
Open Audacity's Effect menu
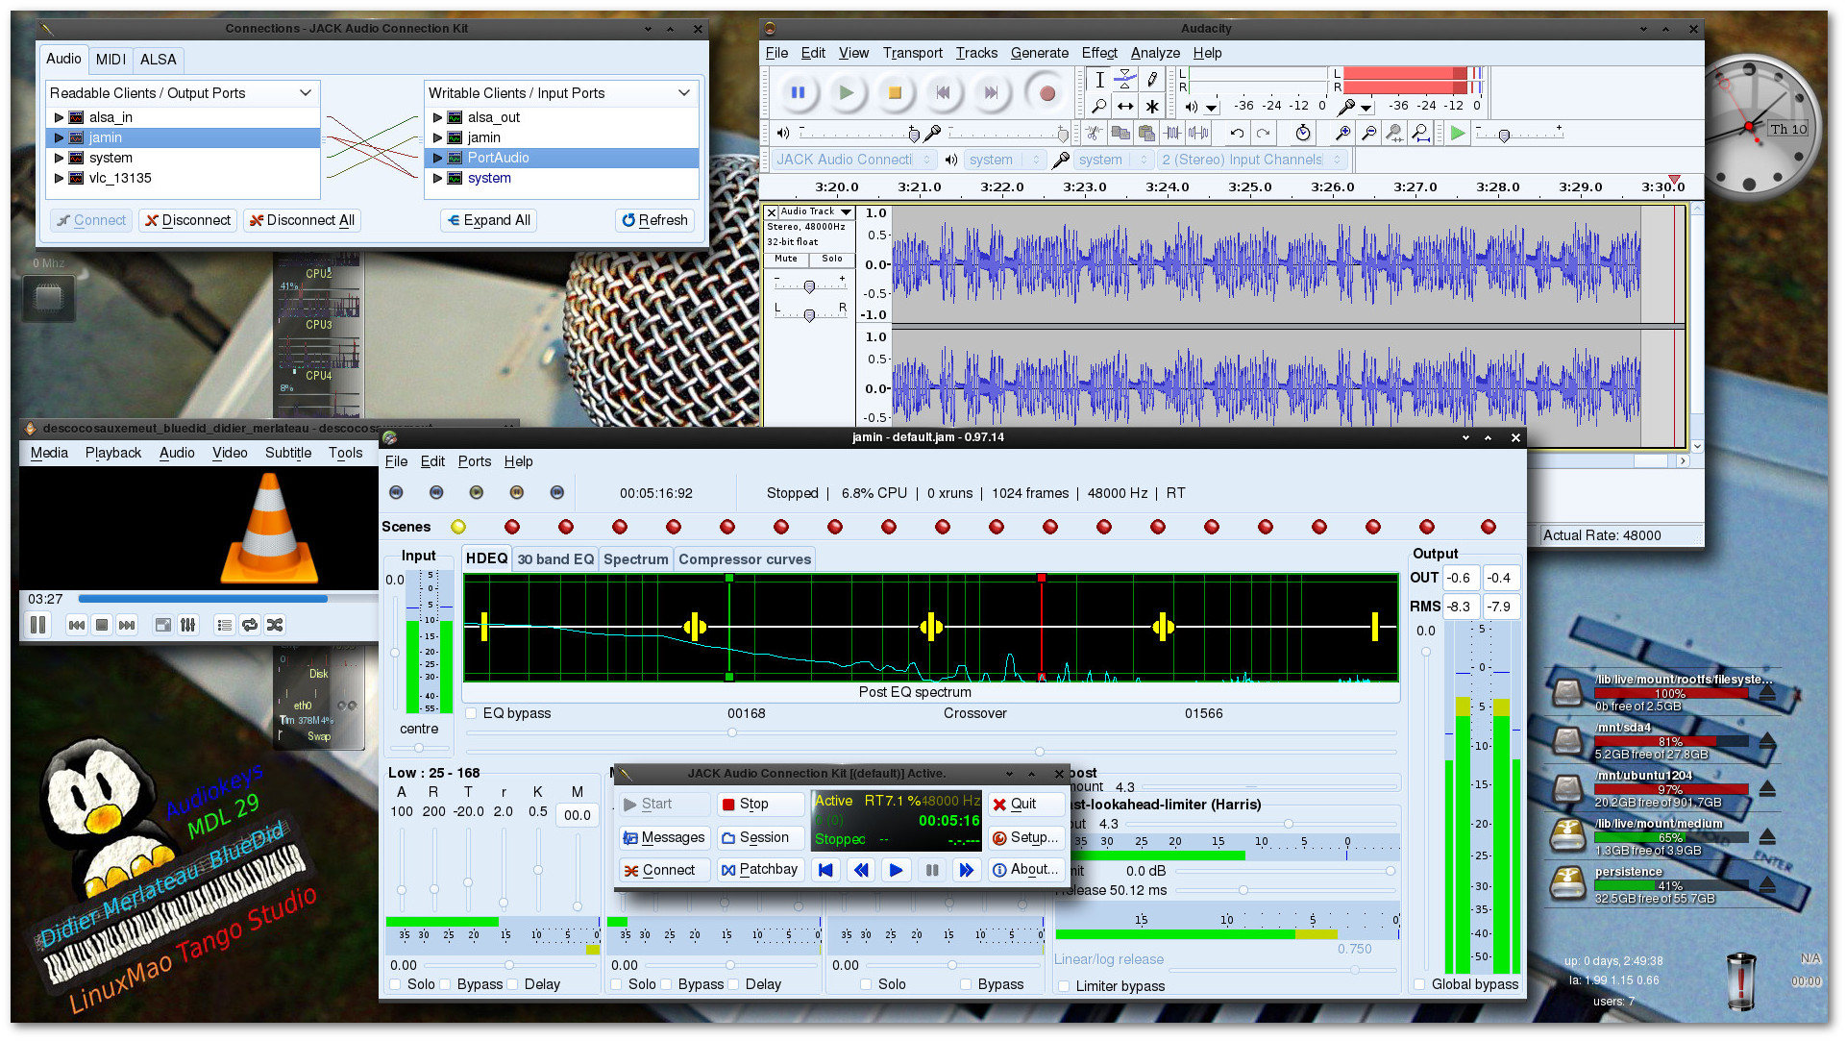pyautogui.click(x=1098, y=53)
